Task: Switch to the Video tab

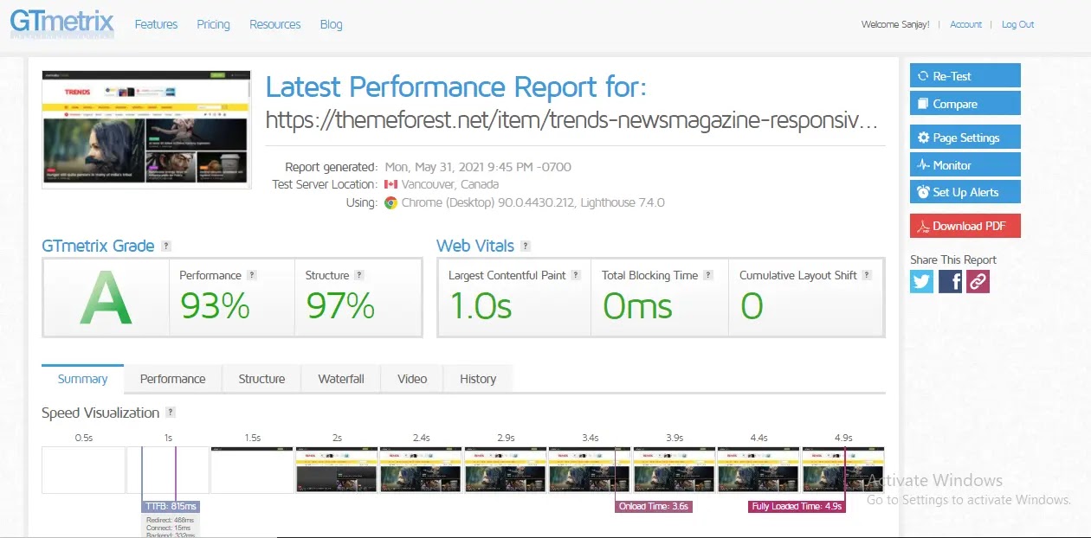Action: click(x=412, y=379)
